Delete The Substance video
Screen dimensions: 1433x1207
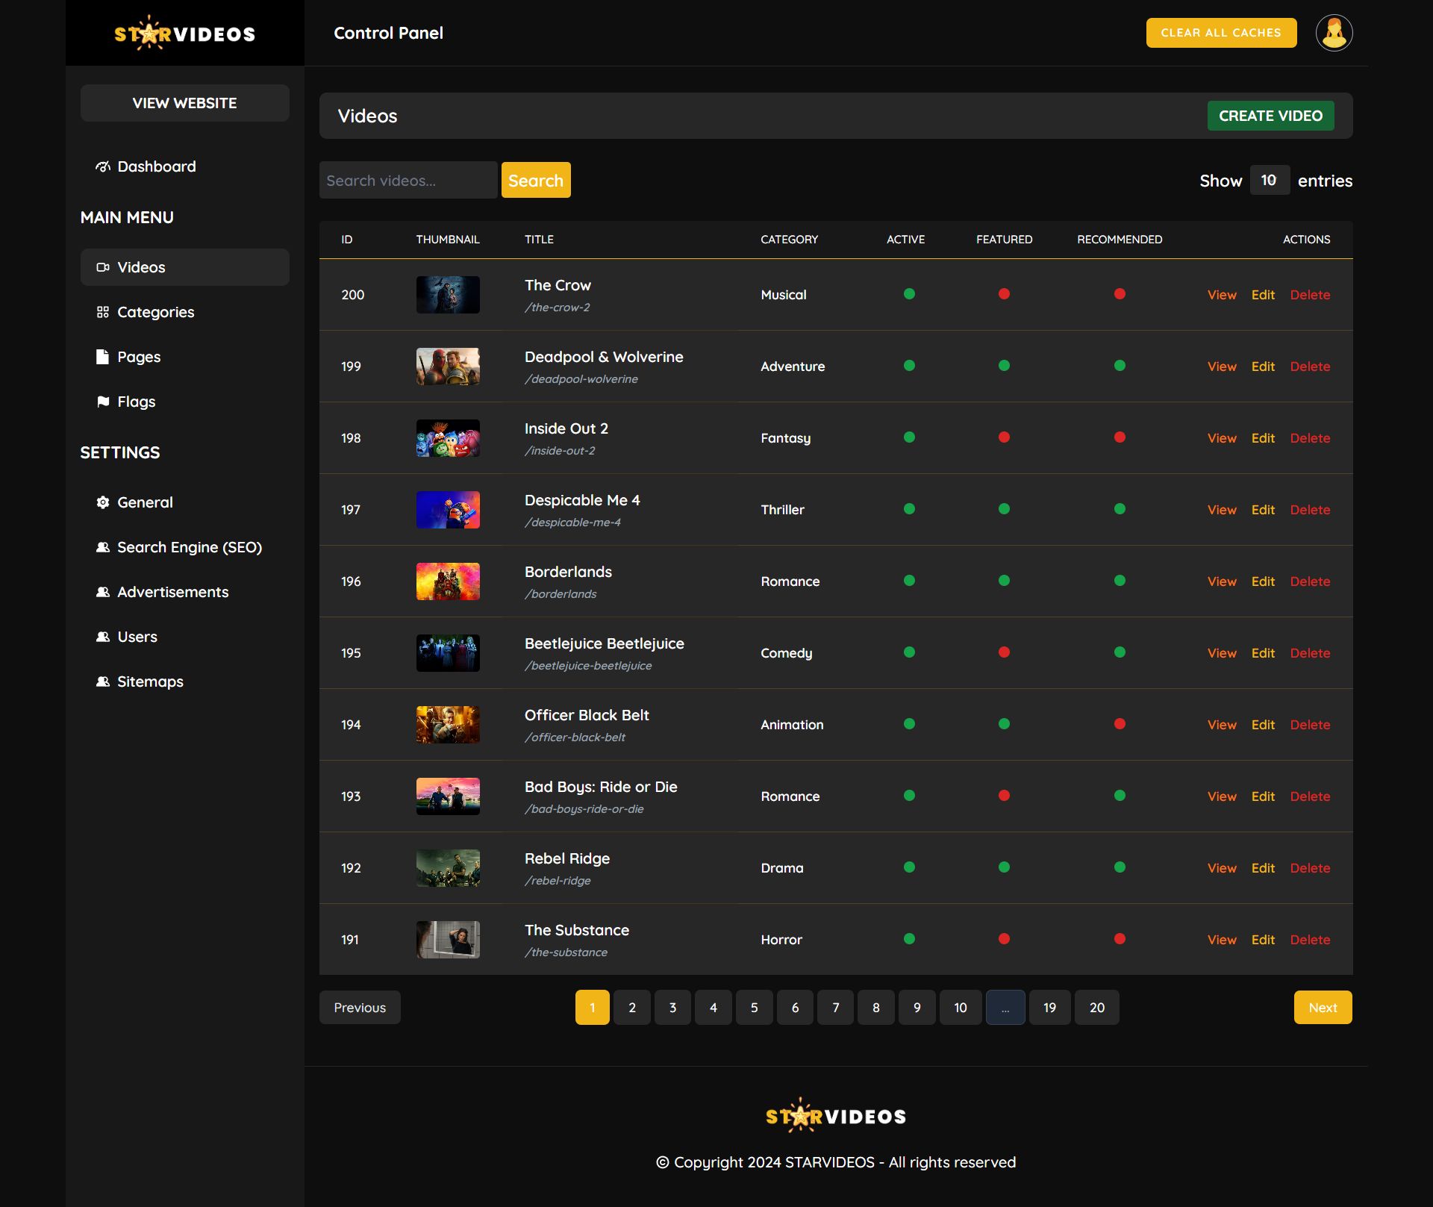[1310, 940]
